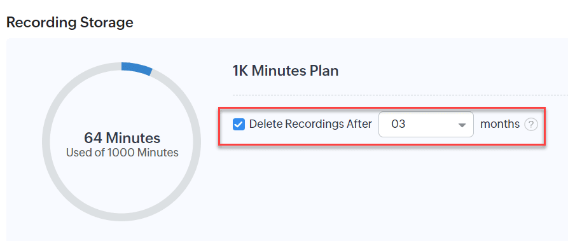Click the red highlight border around the setting
Viewport: 568px width, 241px height.
tap(382, 108)
